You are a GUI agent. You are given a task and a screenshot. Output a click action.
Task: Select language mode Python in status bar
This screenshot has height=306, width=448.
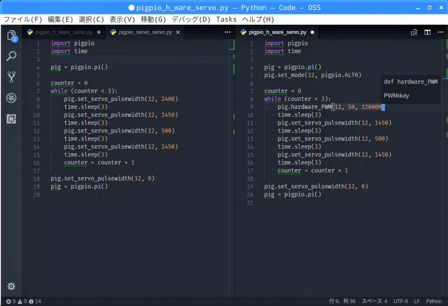click(434, 301)
